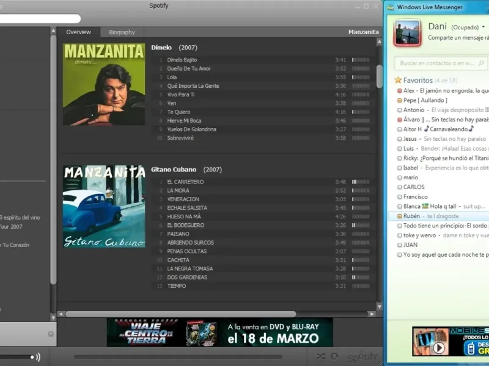The image size is (489, 366).
Task: Click popularity bar of EL CARRETERO
Action: (361, 182)
